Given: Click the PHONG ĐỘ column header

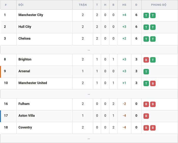Looking at the screenshot, I should pos(159,5).
